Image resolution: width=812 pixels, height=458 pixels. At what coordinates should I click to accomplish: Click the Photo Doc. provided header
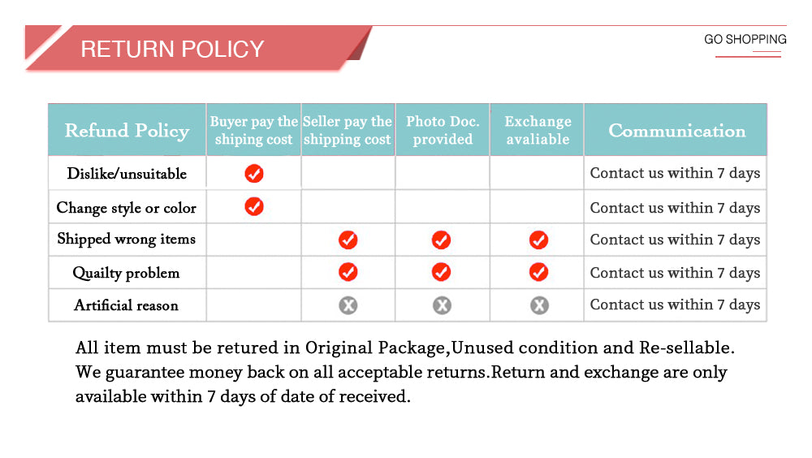pos(443,131)
